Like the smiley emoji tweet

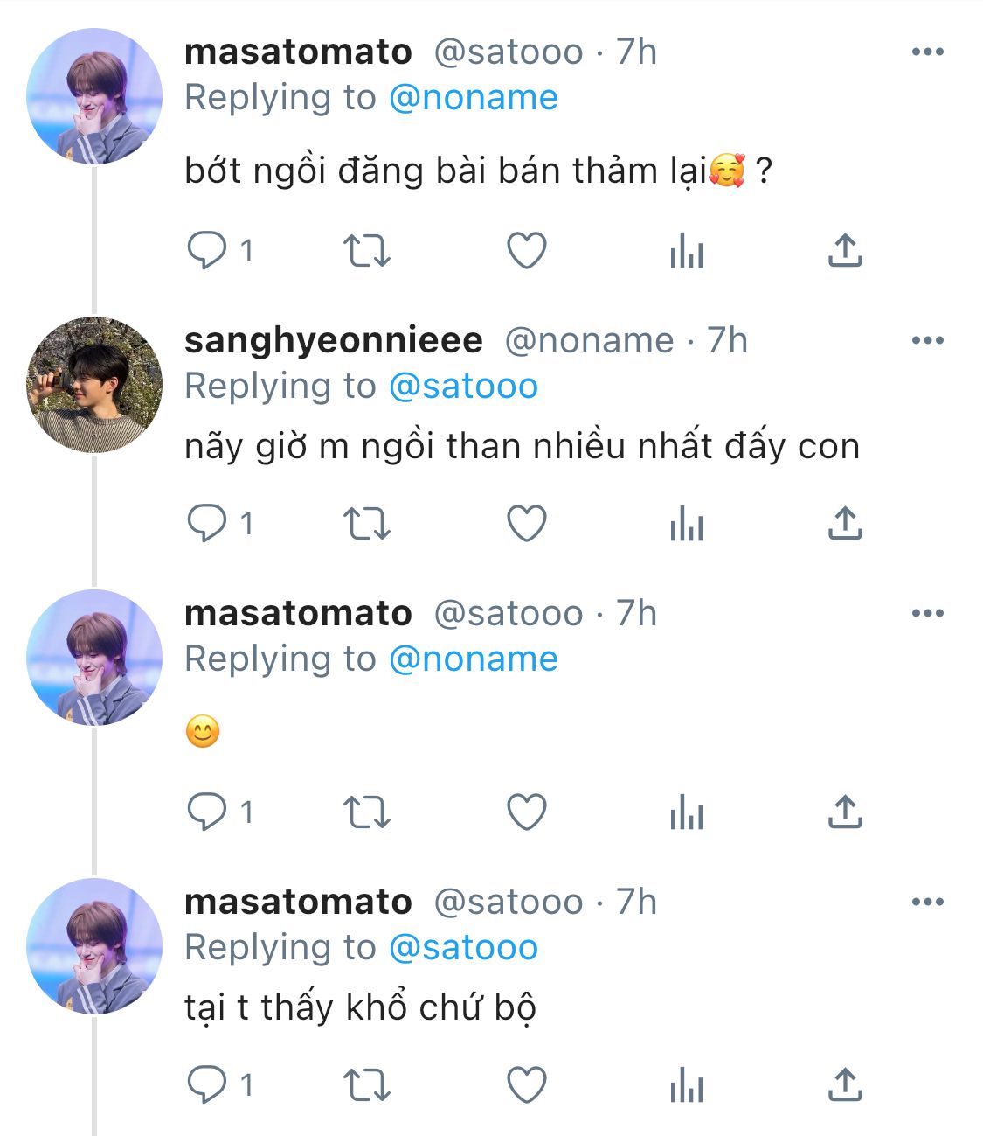(527, 812)
